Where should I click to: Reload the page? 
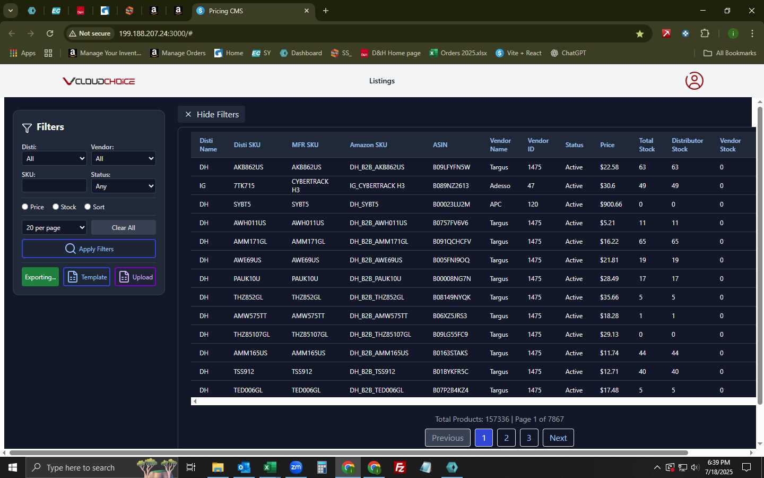[x=50, y=33]
